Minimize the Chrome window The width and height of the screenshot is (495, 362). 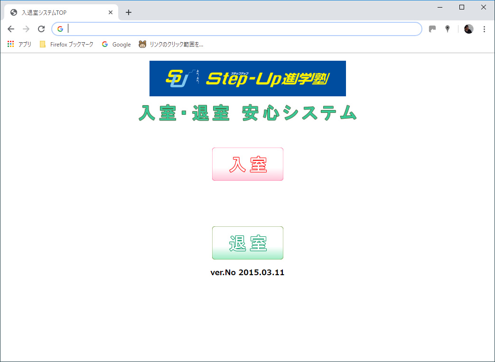pyautogui.click(x=440, y=7)
